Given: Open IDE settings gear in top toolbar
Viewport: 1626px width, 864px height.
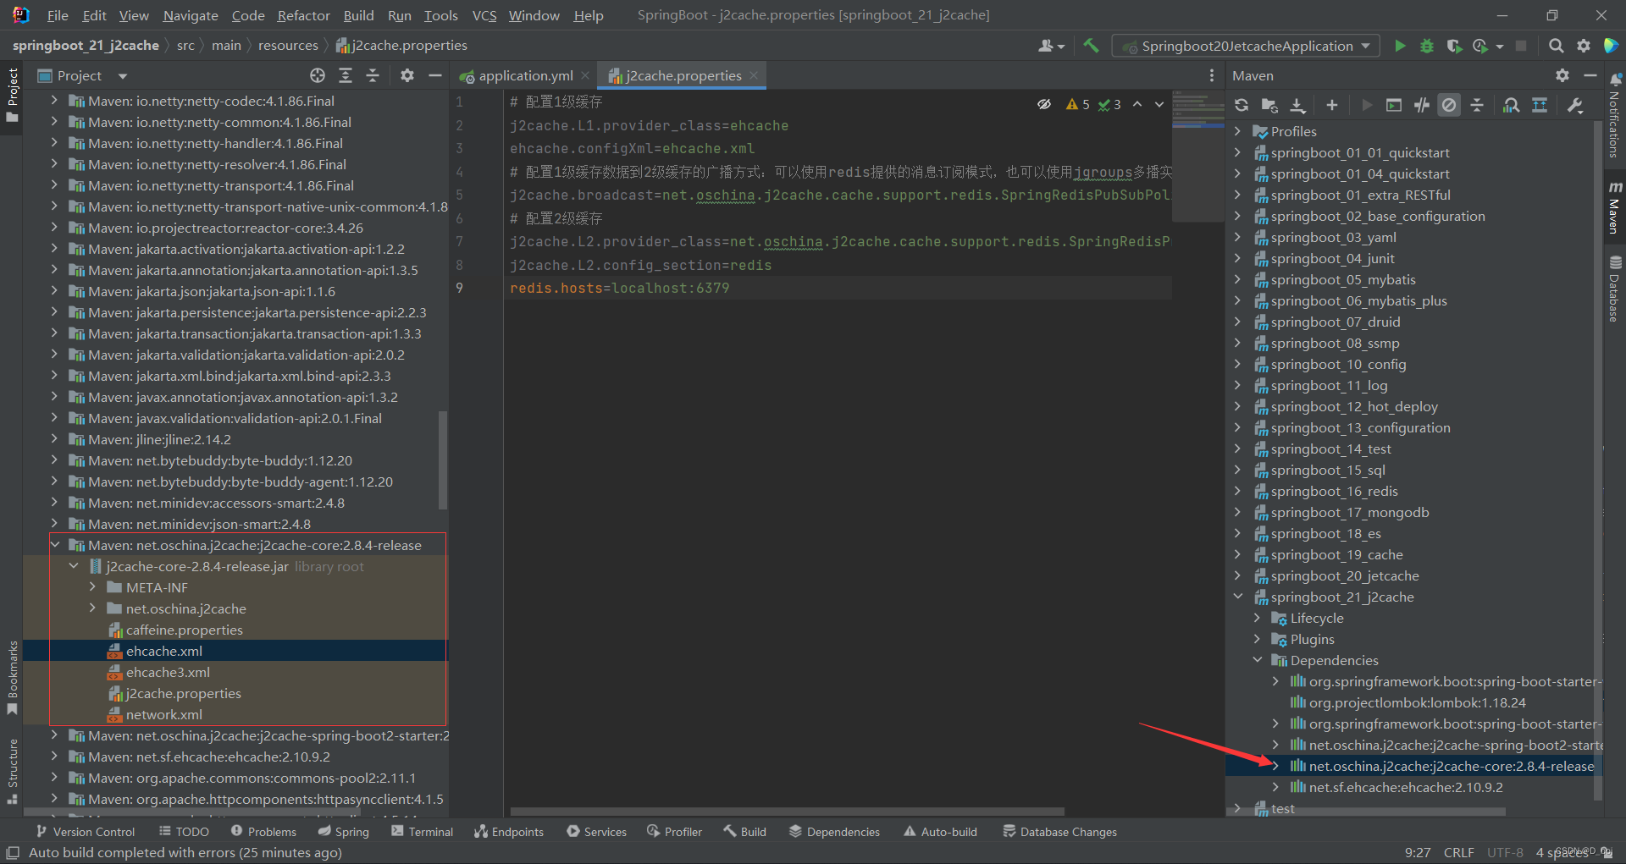Looking at the screenshot, I should (x=1583, y=46).
